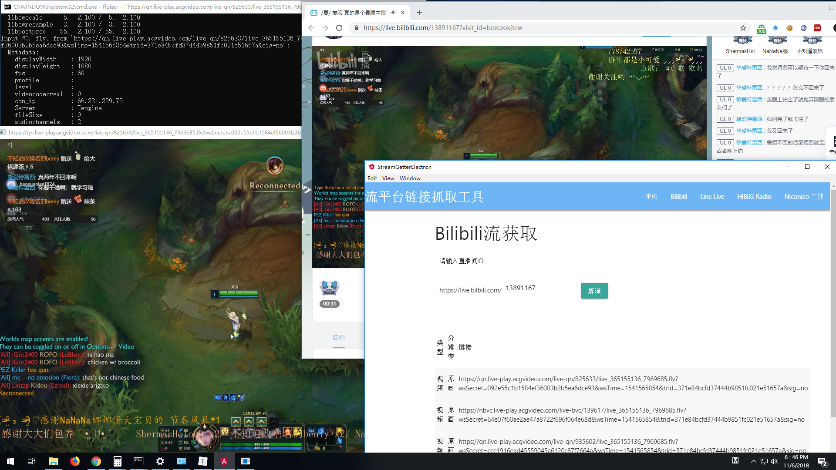Open the volume control in system tray
836x470 pixels.
pyautogui.click(x=774, y=461)
